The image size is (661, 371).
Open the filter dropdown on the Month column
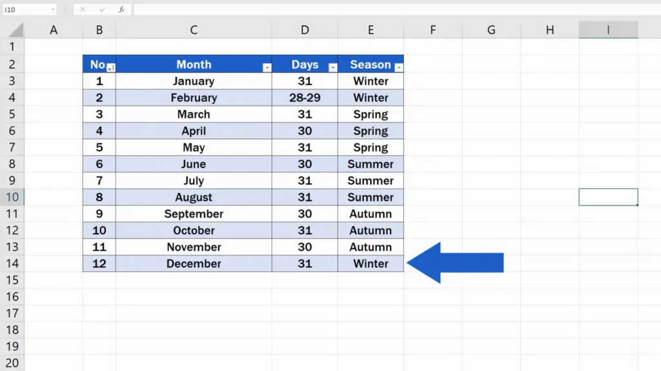pyautogui.click(x=267, y=66)
